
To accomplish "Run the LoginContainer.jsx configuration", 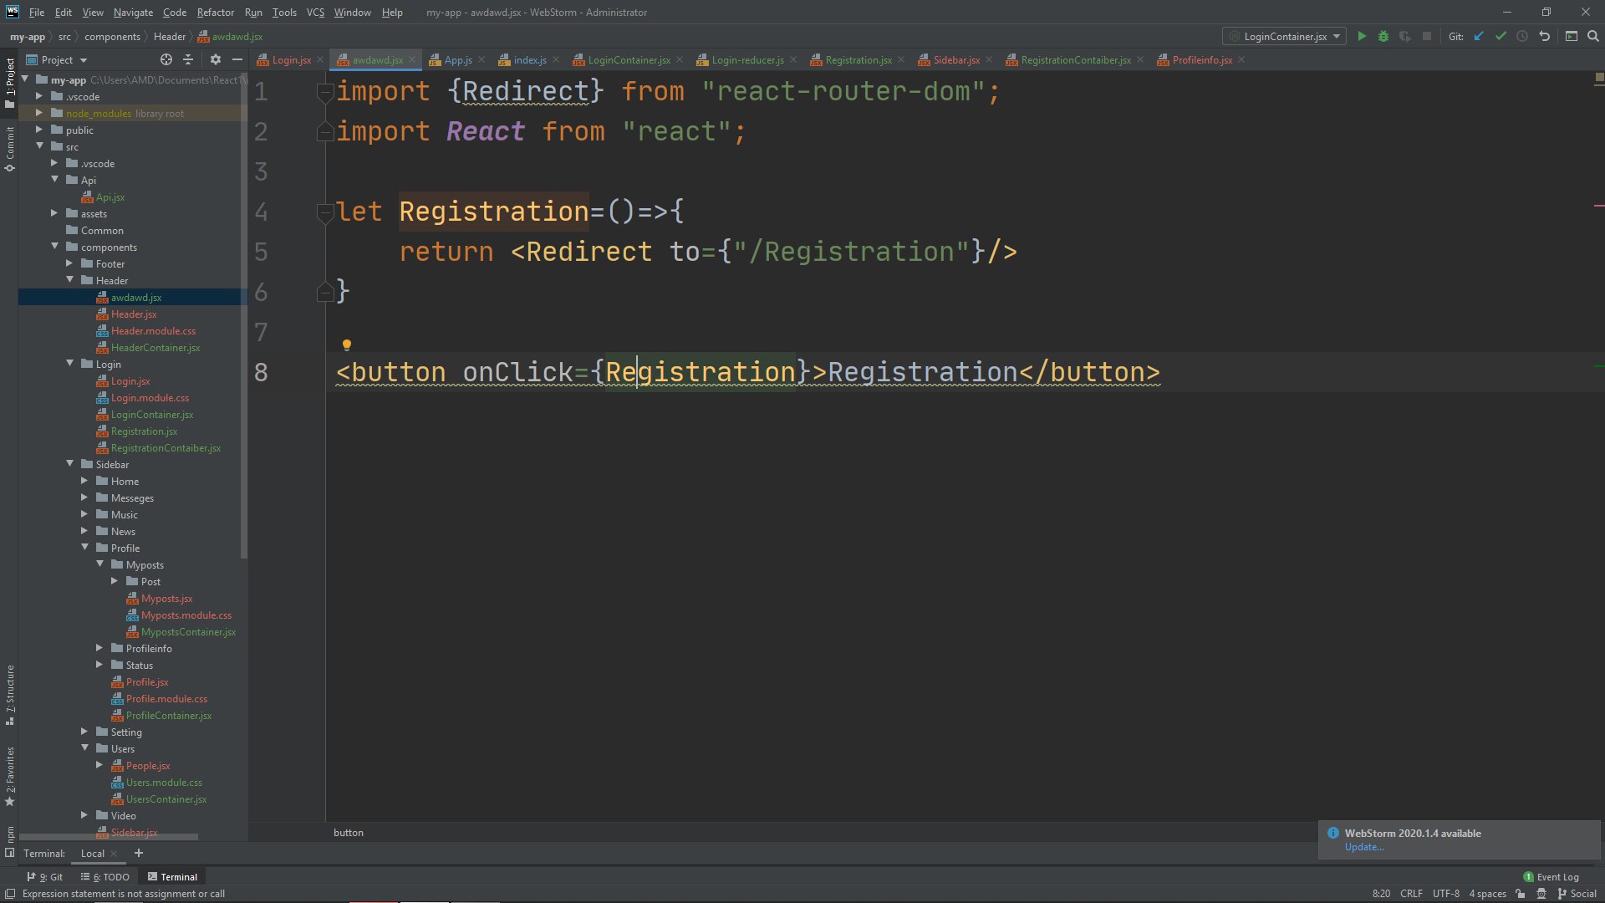I will tap(1362, 36).
